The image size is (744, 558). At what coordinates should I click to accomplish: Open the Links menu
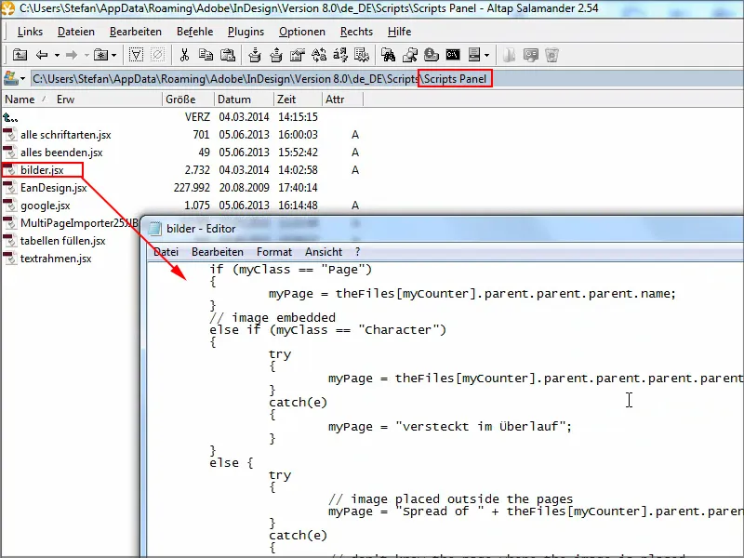point(30,32)
